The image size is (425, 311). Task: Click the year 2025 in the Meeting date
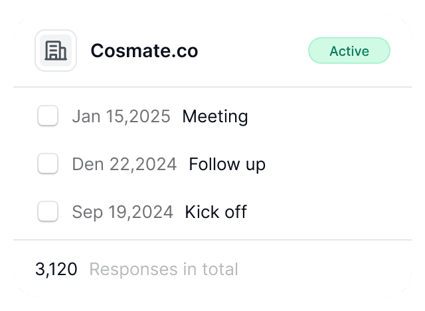click(150, 117)
